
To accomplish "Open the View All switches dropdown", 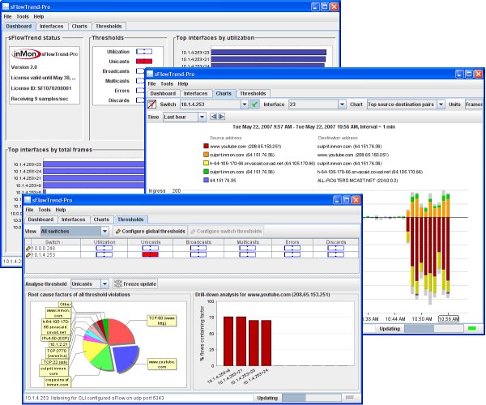I will click(104, 231).
